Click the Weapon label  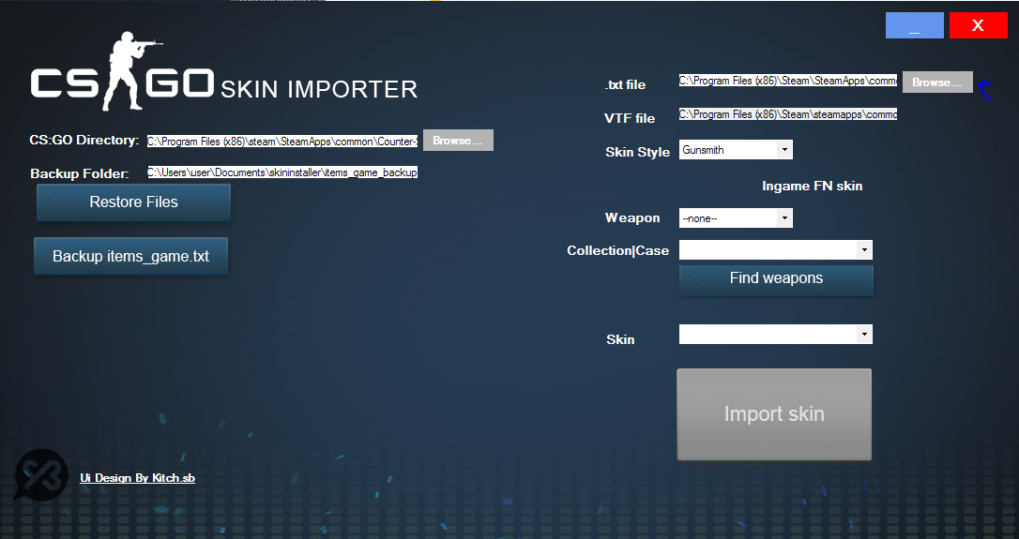632,217
